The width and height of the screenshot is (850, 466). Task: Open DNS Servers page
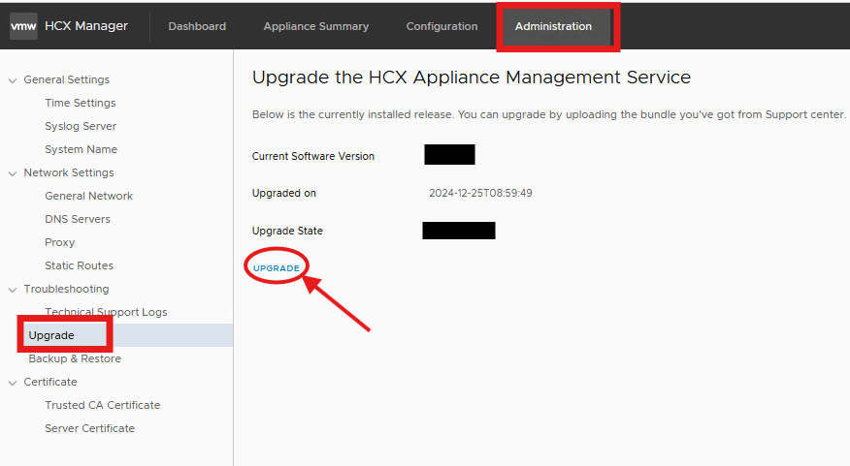78,219
